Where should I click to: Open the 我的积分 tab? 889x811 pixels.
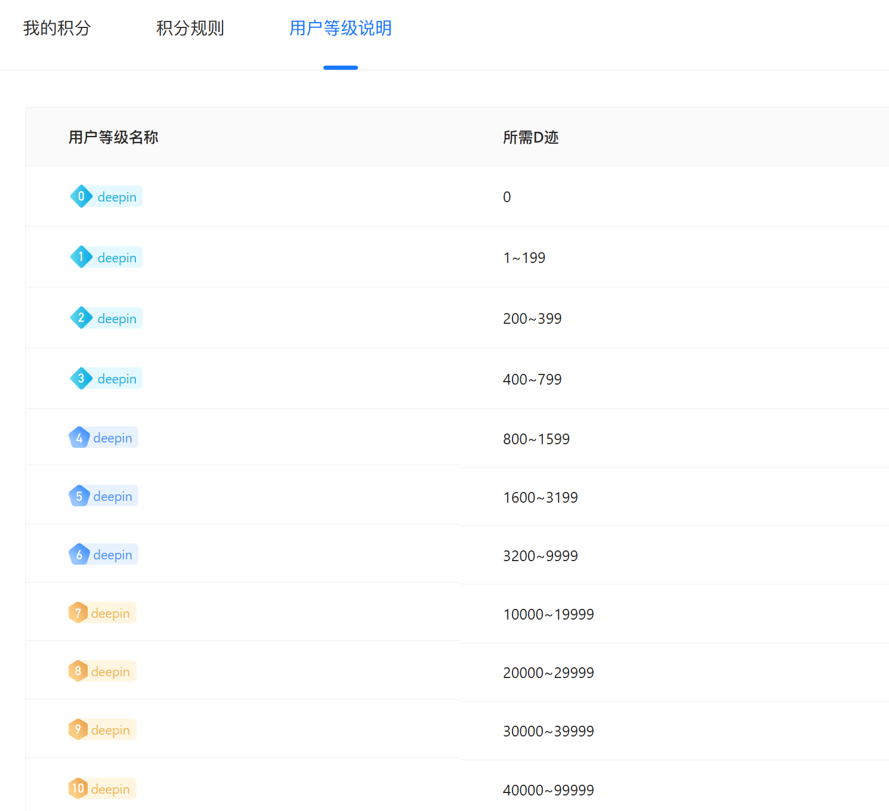pyautogui.click(x=57, y=28)
